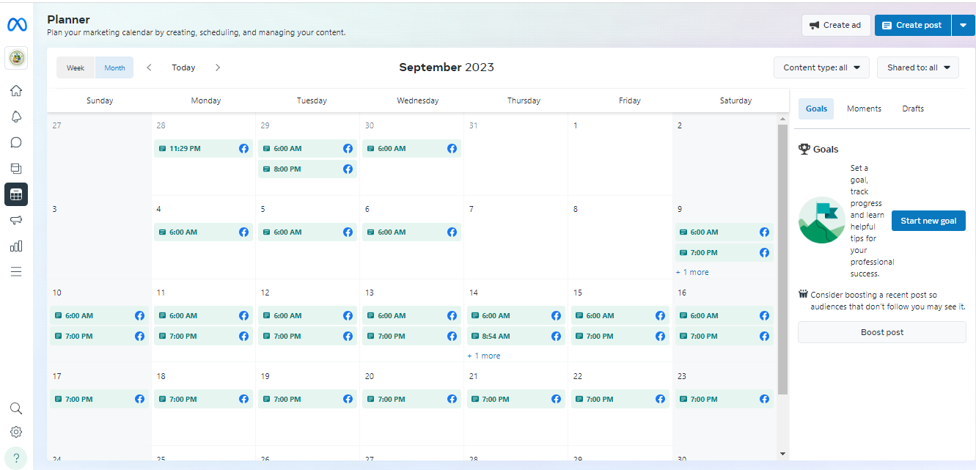Click scrollbar down arrow in calendar
The height and width of the screenshot is (470, 976).
click(x=782, y=454)
